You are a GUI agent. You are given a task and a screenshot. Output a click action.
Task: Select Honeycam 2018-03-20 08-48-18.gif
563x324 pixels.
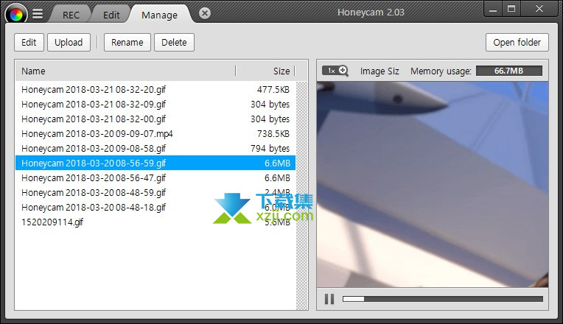pos(155,208)
